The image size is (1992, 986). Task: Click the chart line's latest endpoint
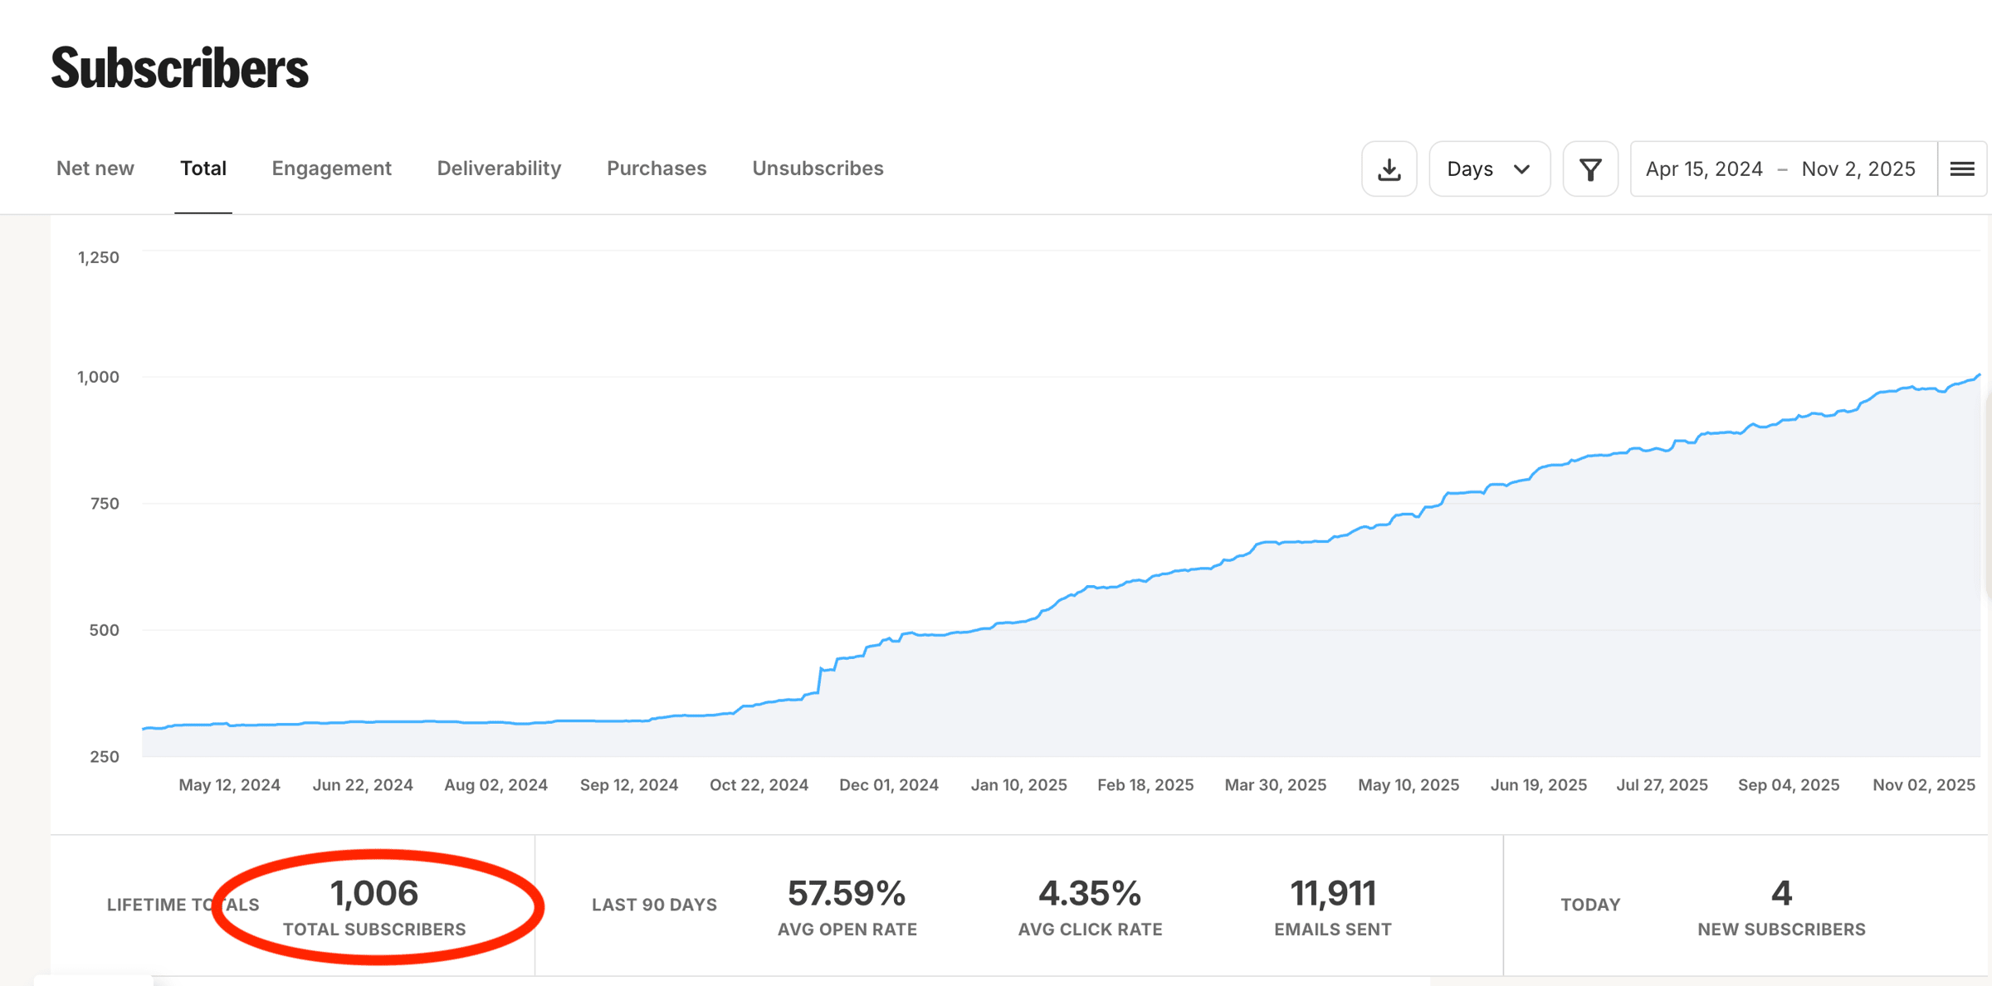point(1979,375)
